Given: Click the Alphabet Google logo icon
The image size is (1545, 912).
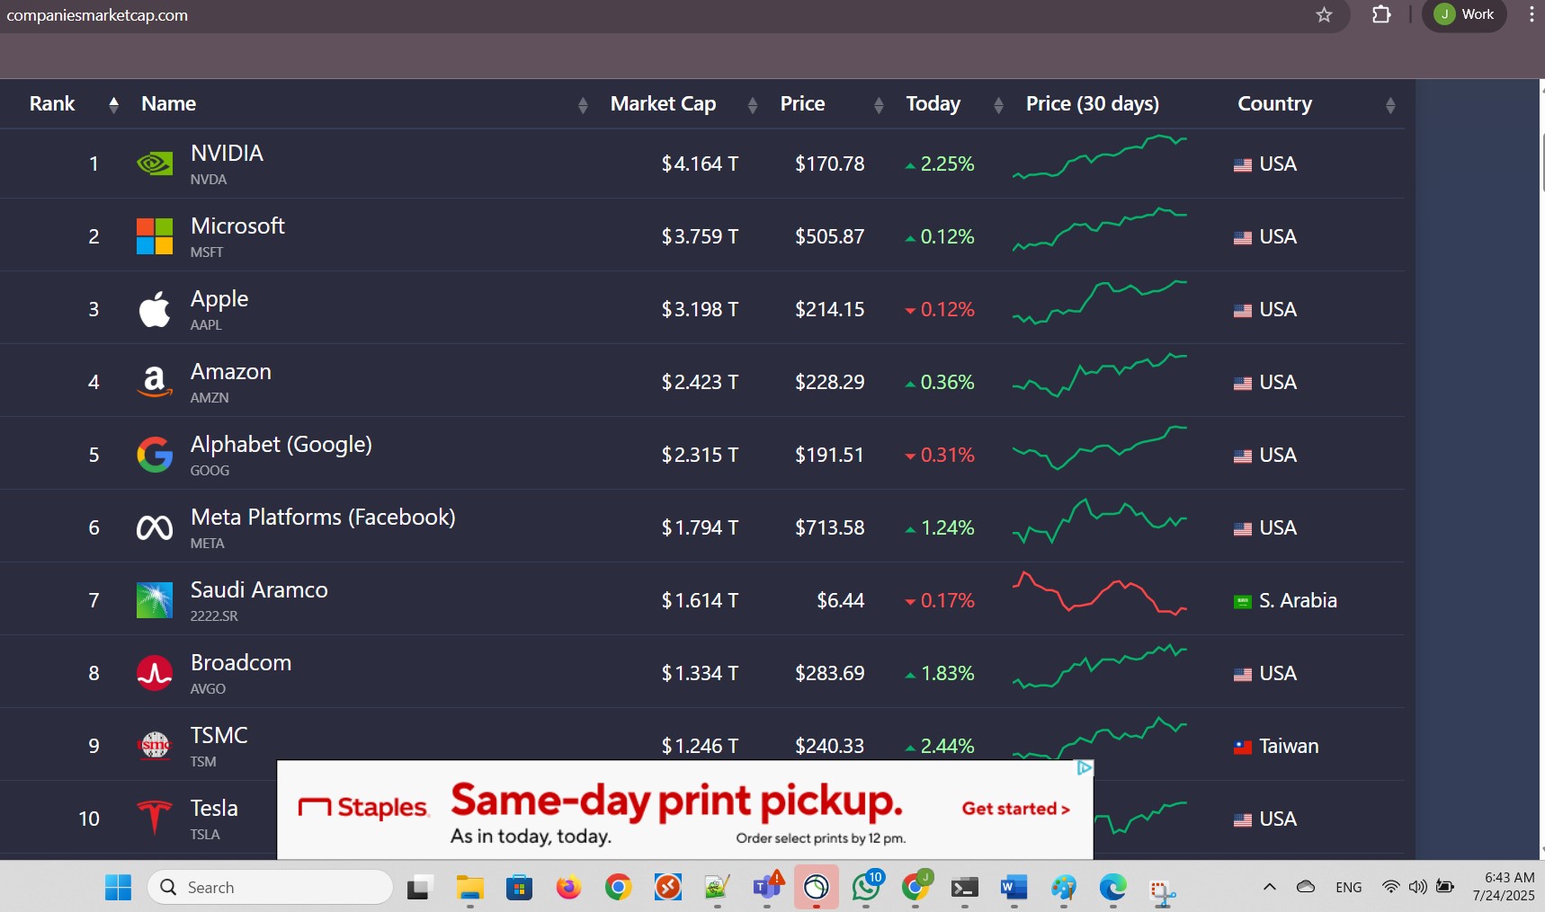Looking at the screenshot, I should click(x=155, y=455).
